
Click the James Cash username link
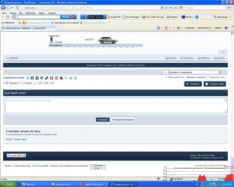[x=20, y=139]
